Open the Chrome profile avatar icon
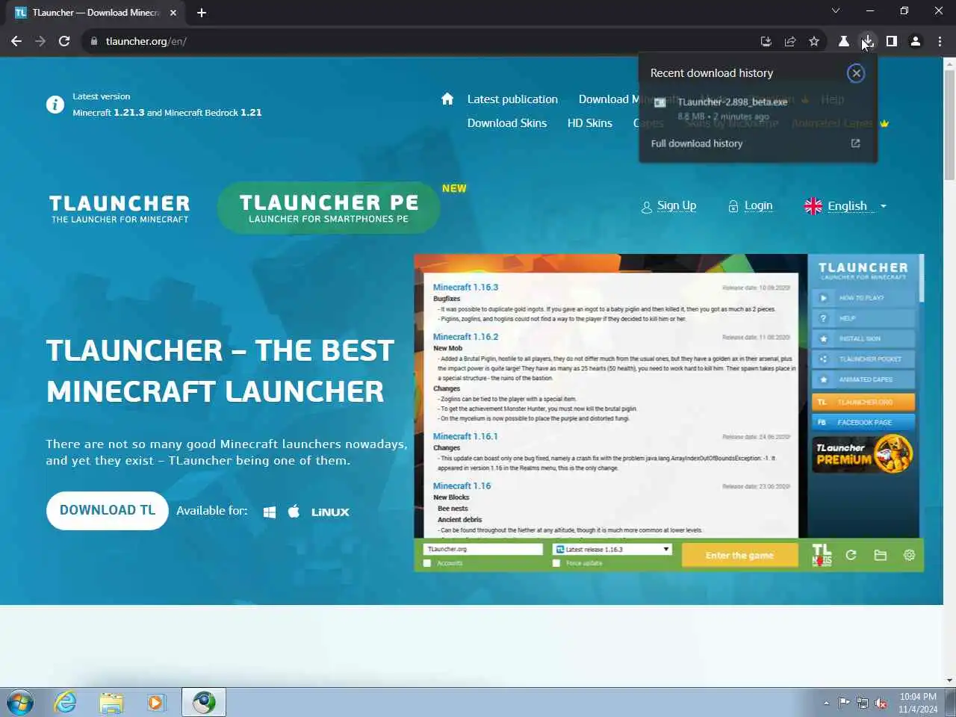Viewport: 956px width, 717px height. click(916, 41)
